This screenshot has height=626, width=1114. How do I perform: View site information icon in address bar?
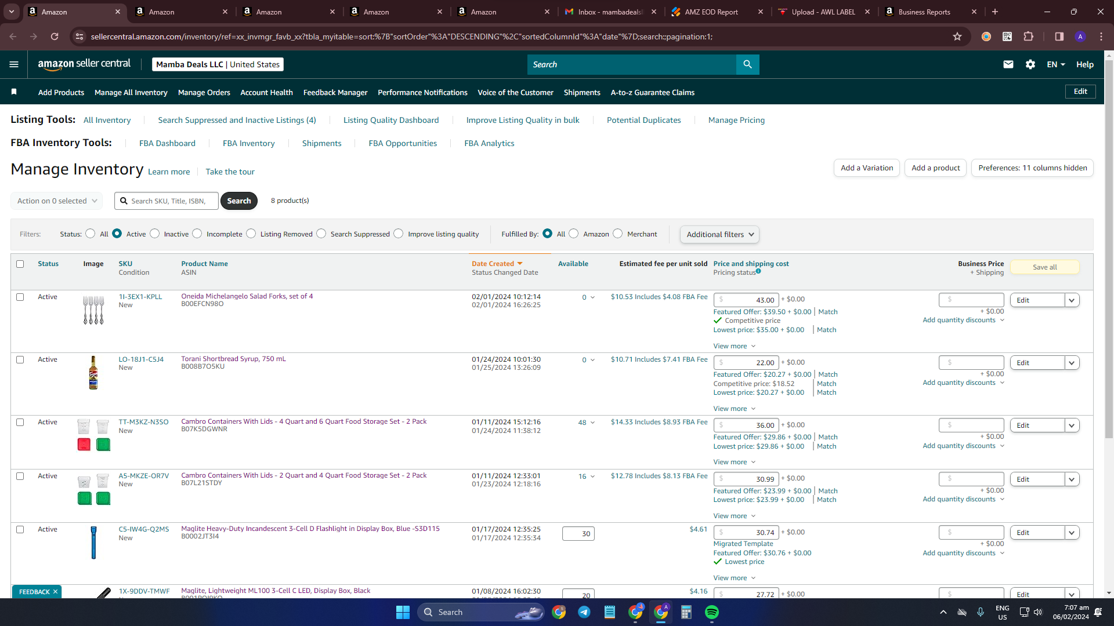(x=80, y=37)
